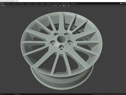
Task: Switch to the UV Editing workspace
Action: pos(21,4)
